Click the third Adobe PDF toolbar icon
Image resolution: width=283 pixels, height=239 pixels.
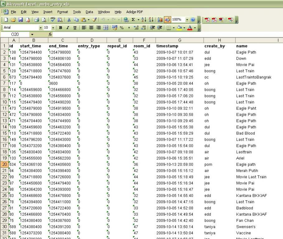221,20
